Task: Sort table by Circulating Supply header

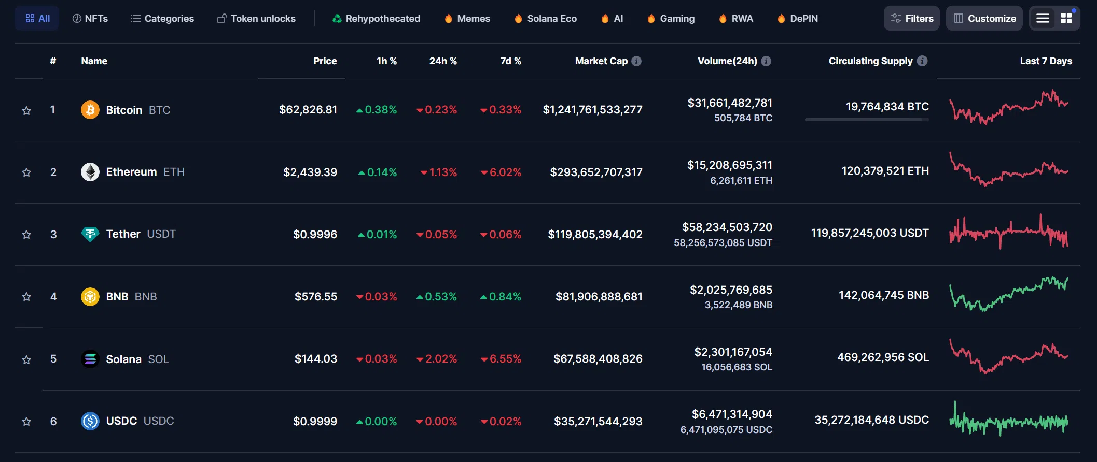Action: 871,61
